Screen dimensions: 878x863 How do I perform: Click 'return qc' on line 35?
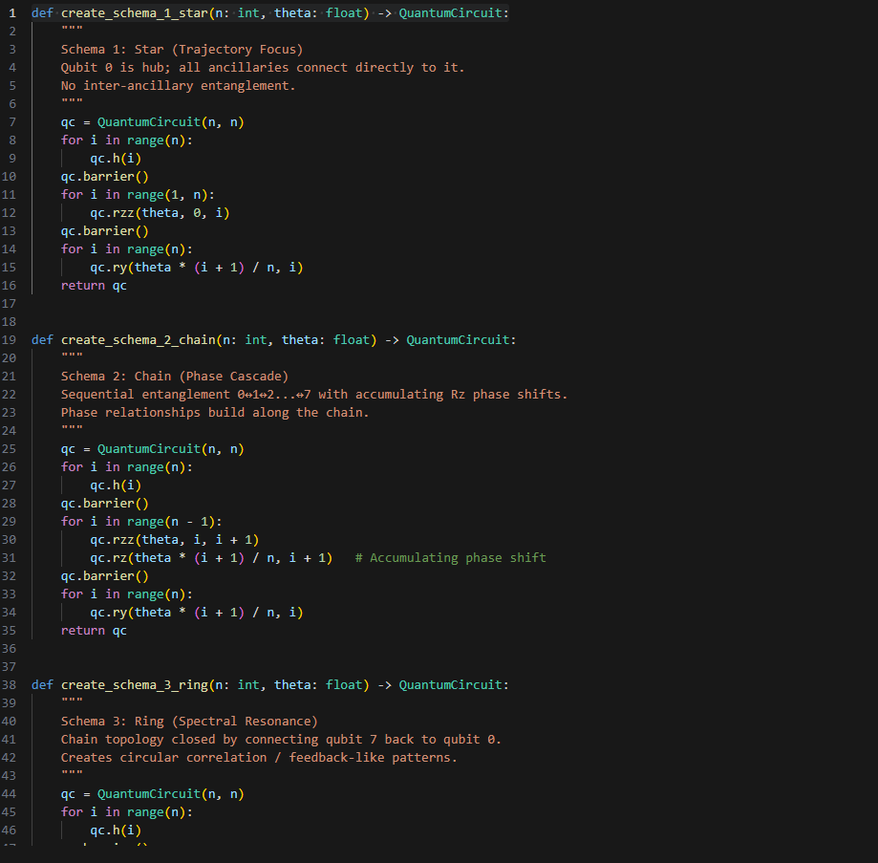[x=94, y=630]
